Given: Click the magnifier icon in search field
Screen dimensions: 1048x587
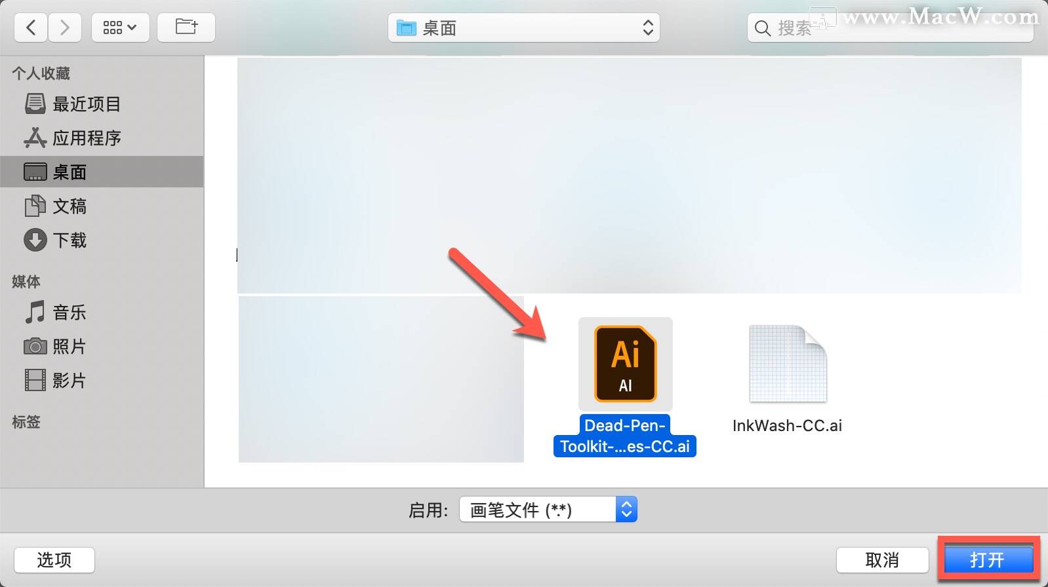Looking at the screenshot, I should tap(763, 29).
